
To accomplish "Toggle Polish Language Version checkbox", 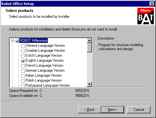I will (x=23, y=81).
